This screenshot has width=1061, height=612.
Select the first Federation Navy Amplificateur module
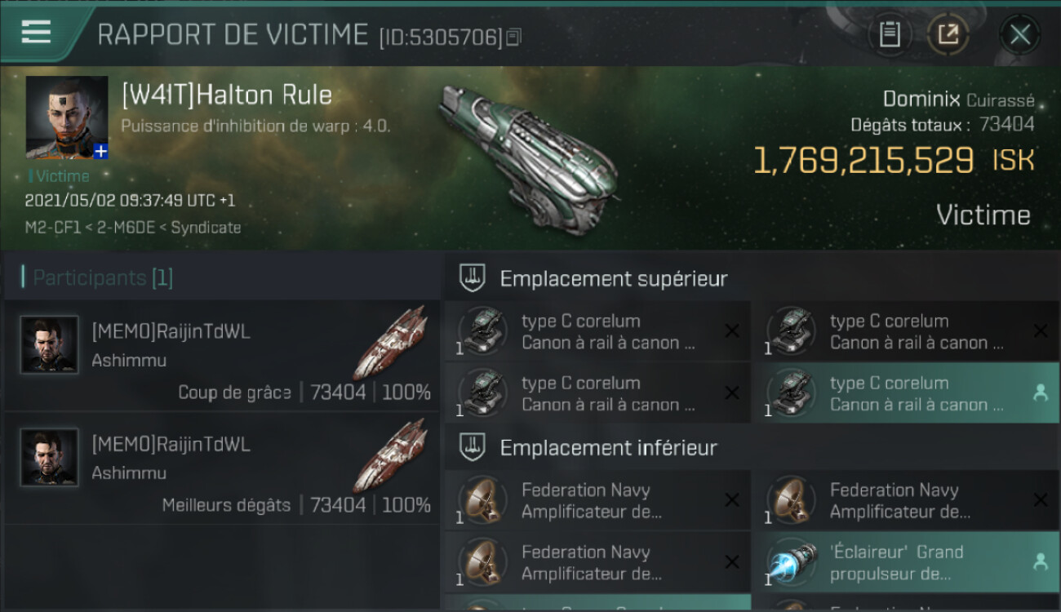coord(597,500)
